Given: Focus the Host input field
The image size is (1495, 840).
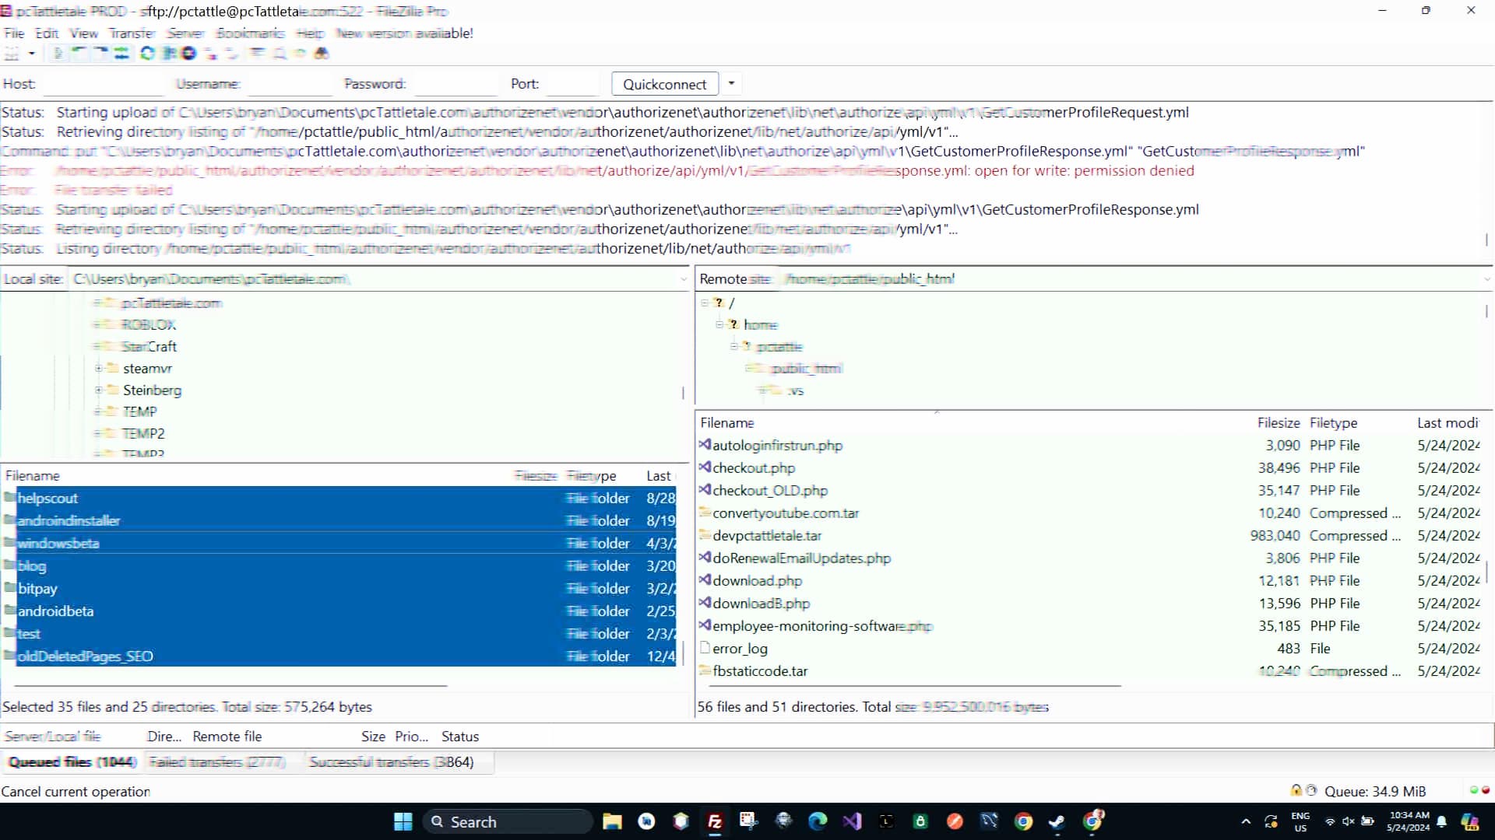Looking at the screenshot, I should (103, 84).
